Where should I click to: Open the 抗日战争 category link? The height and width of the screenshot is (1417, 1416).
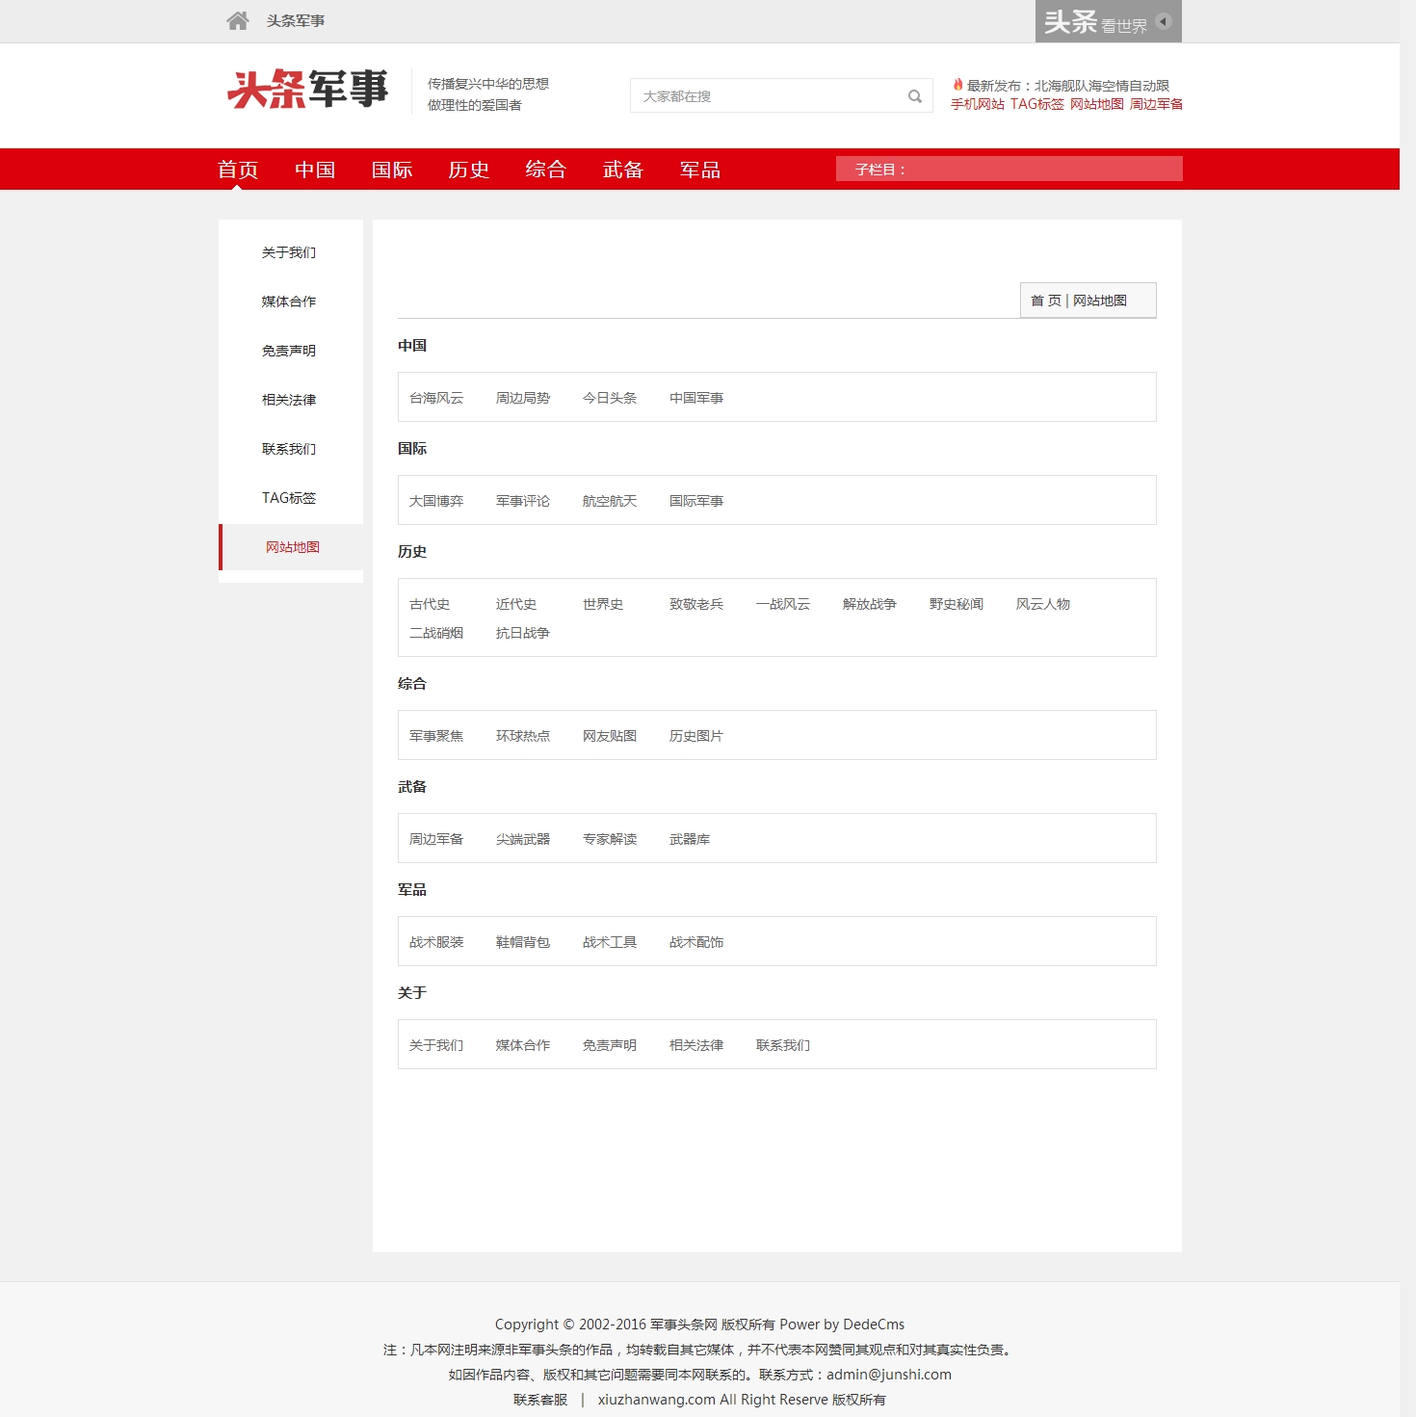pos(523,633)
